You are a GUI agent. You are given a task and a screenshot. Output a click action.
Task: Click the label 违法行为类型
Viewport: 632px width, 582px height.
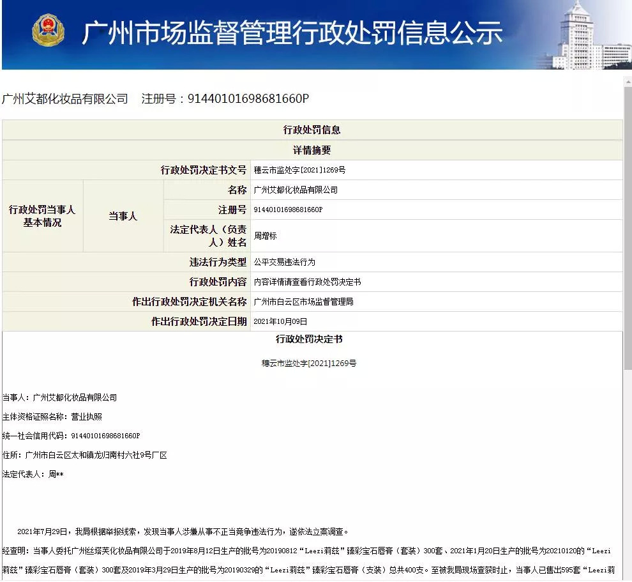[218, 262]
